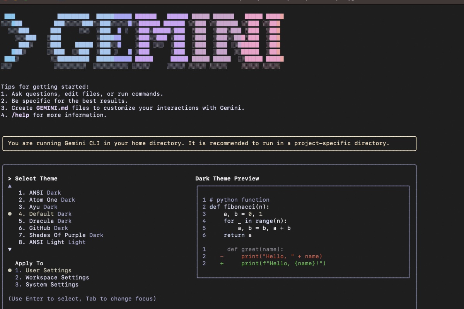Image resolution: width=464 pixels, height=309 pixels.
Task: Apply to User Settings
Action: (43, 270)
